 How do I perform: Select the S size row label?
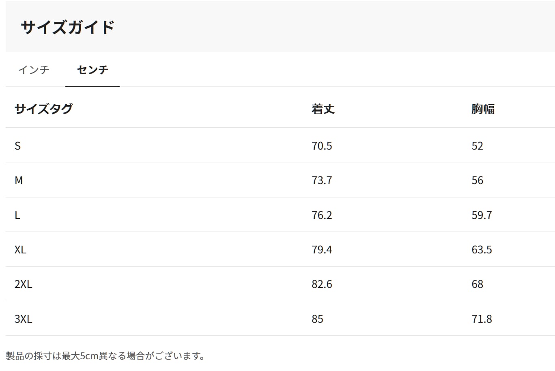click(x=17, y=146)
